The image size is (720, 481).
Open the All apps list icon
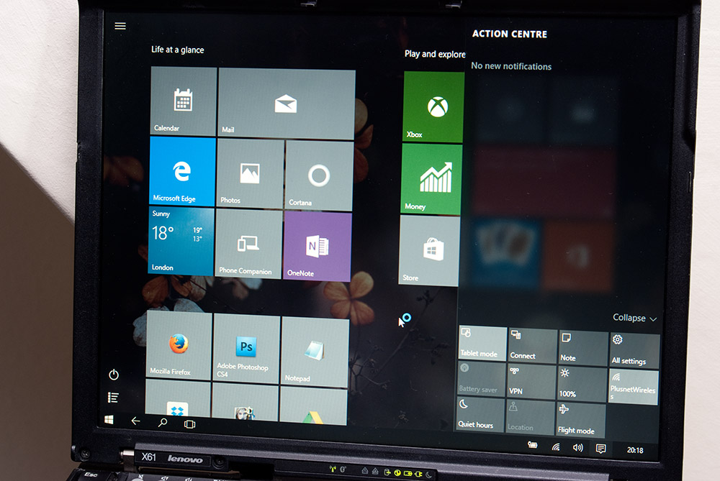(113, 397)
